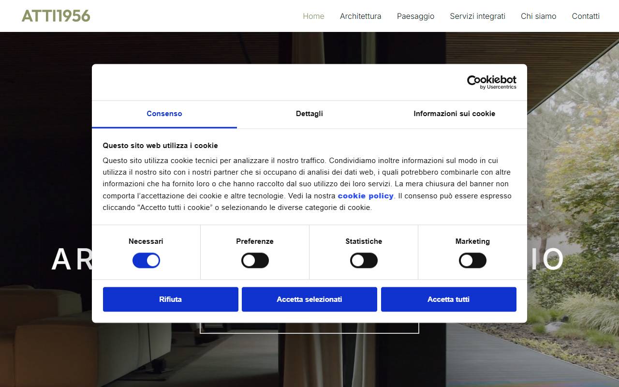Open the Paesaggio menu link
This screenshot has height=387, width=619.
[x=415, y=16]
